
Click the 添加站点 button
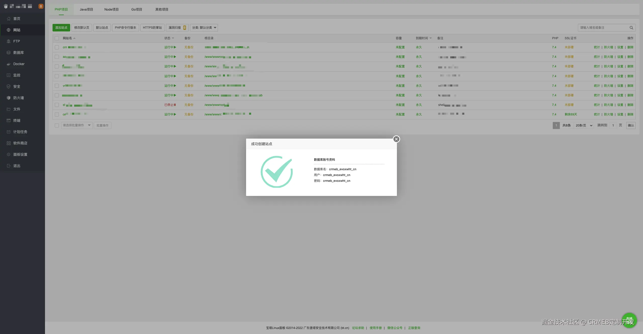61,28
